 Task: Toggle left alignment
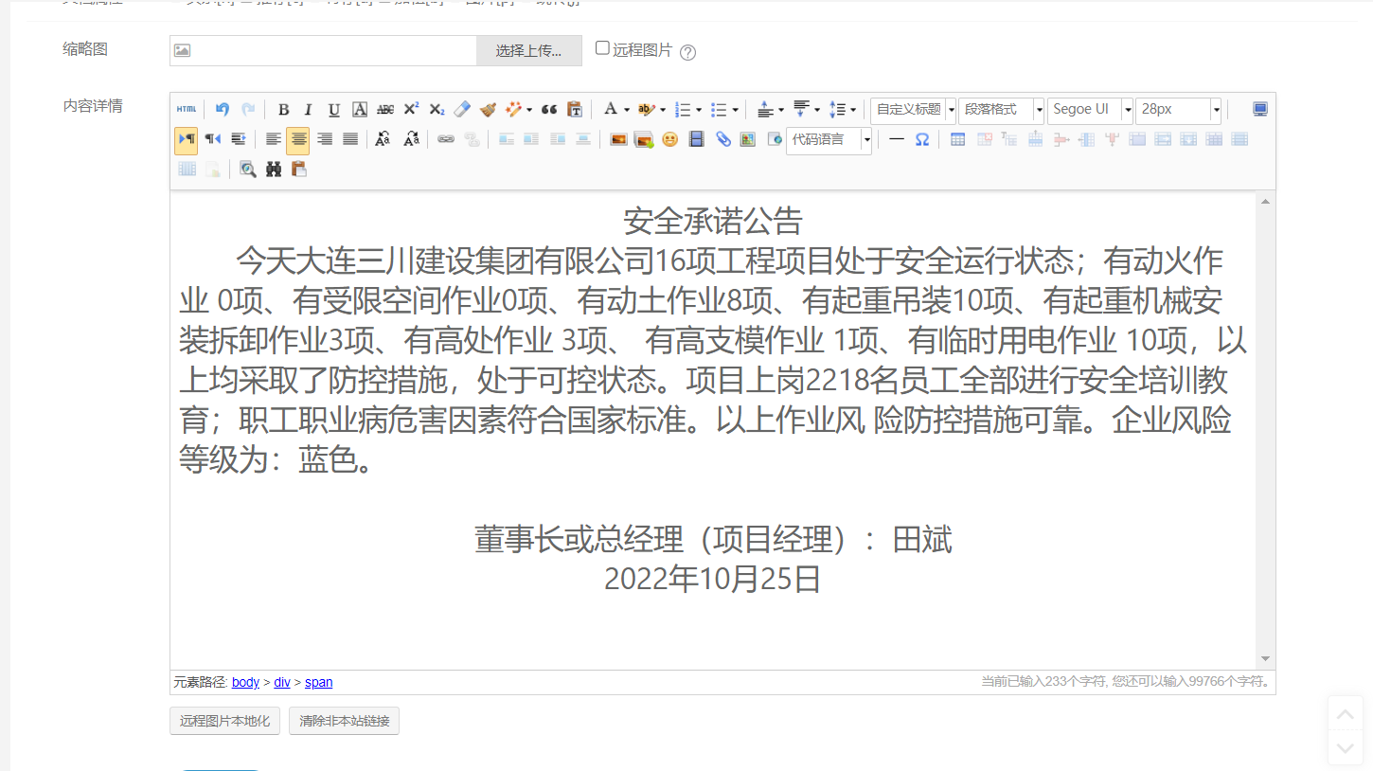pyautogui.click(x=274, y=139)
